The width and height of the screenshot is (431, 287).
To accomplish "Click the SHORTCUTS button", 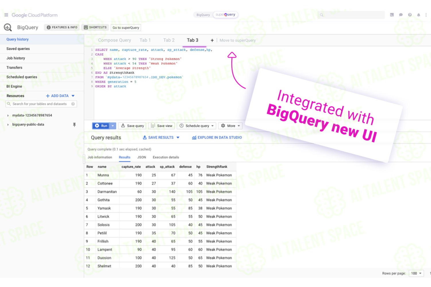I will click(95, 27).
